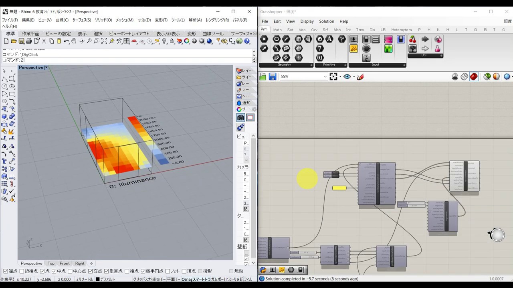Image resolution: width=513 pixels, height=288 pixels.
Task: Click the Layers panel icon in Rhino sidebar
Action: pos(239,71)
